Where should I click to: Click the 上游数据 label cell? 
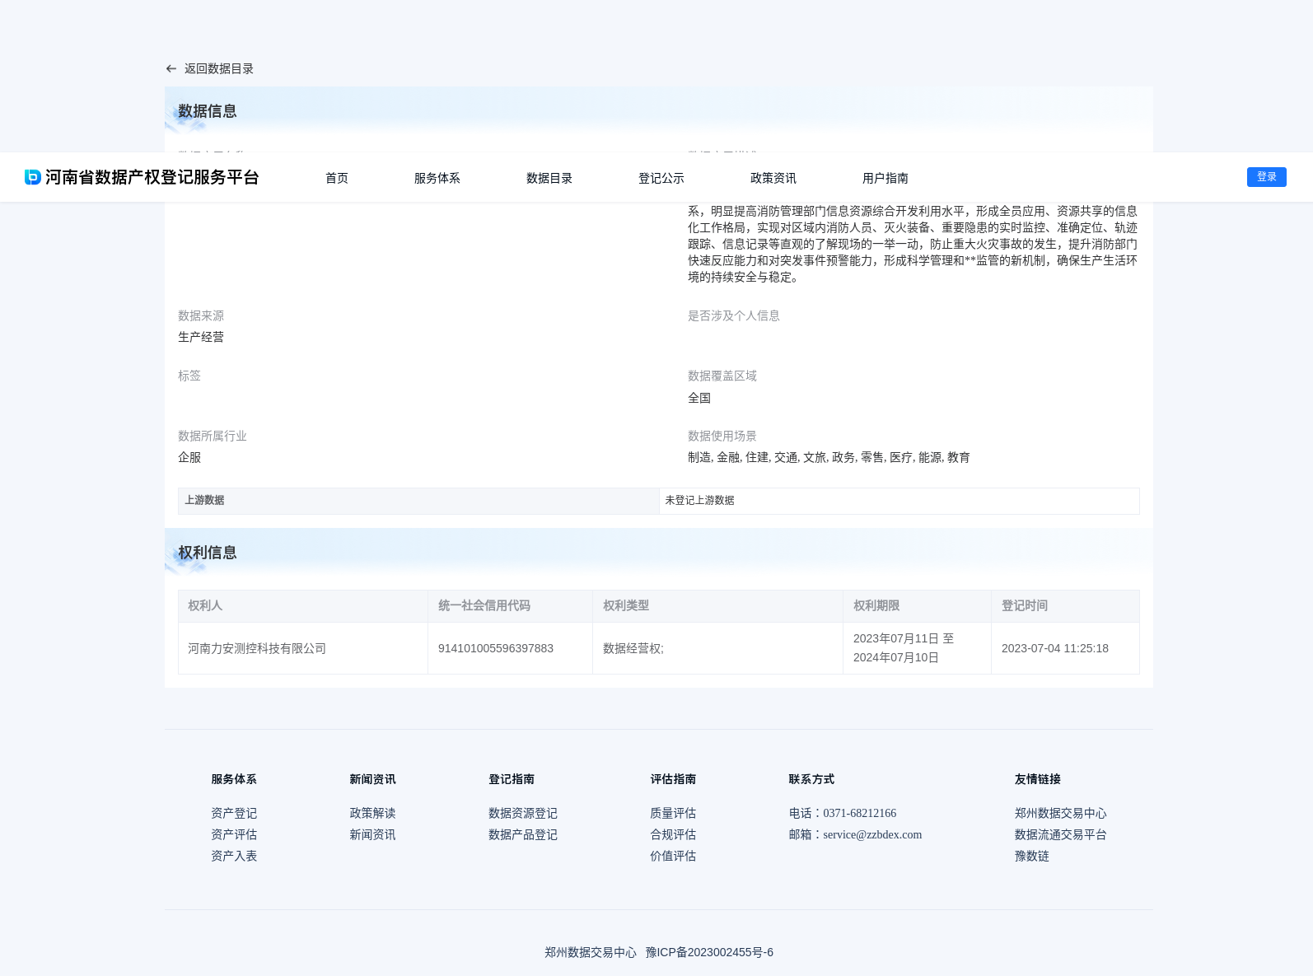click(418, 501)
